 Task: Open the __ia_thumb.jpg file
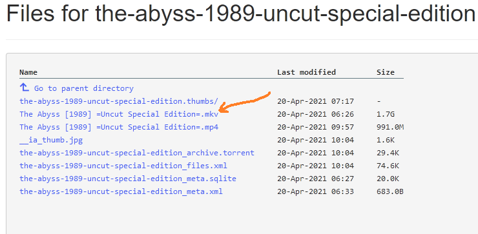(x=51, y=141)
